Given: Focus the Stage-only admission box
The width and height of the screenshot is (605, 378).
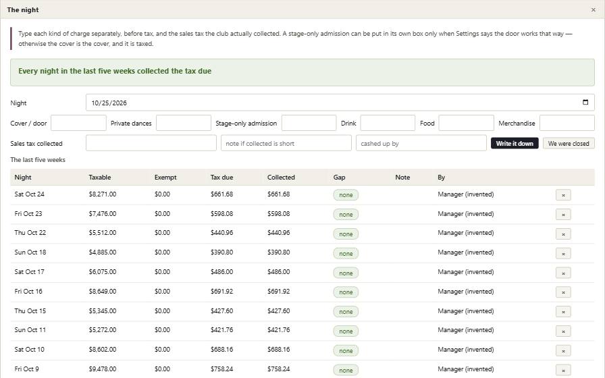Looking at the screenshot, I should point(309,123).
